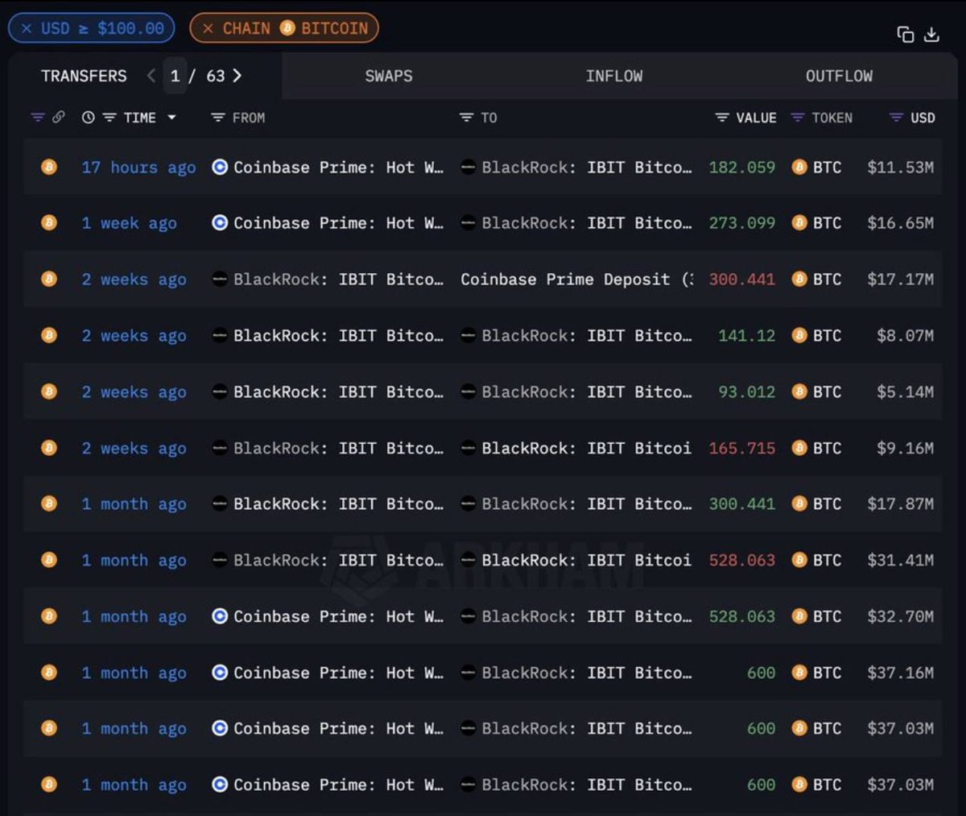This screenshot has width=966, height=816.
Task: Open the chain filter icon beside the link icon
Action: click(x=37, y=118)
